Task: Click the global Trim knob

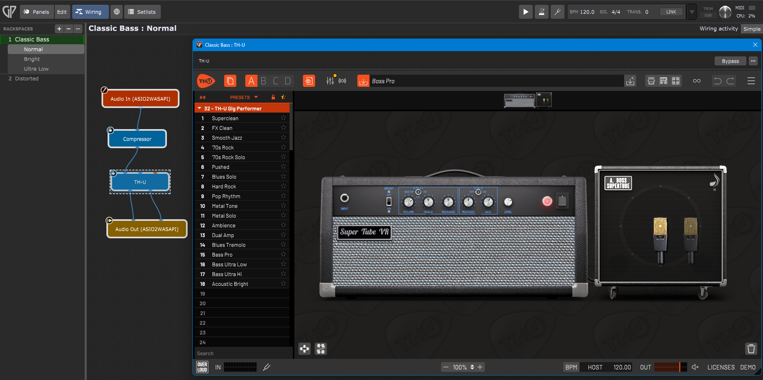Action: pos(725,12)
